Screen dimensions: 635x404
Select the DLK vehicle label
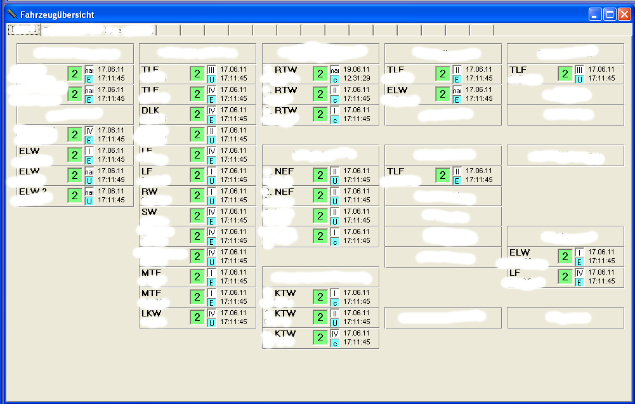(x=150, y=110)
